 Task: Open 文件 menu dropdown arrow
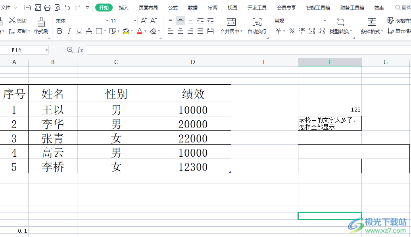coord(15,8)
